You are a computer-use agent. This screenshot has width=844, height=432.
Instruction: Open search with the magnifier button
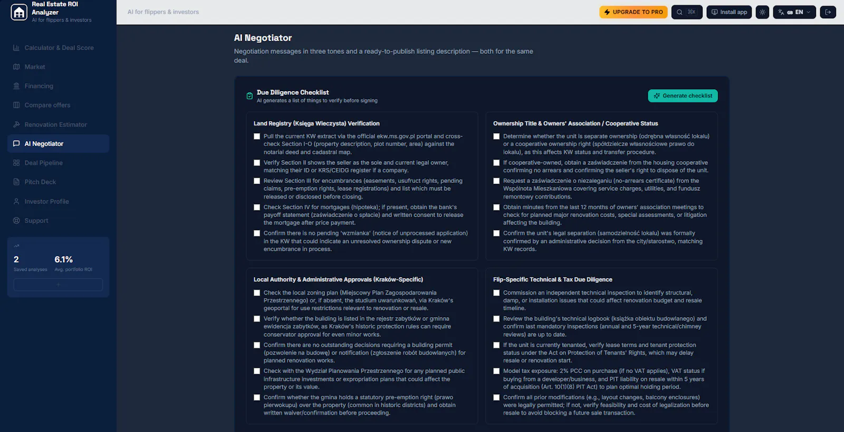(686, 12)
